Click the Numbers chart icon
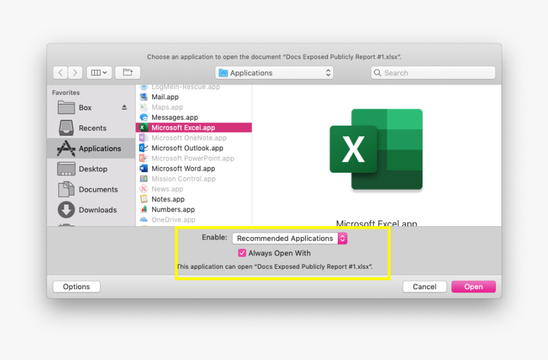Screen dimensions: 548x360 (x=143, y=210)
